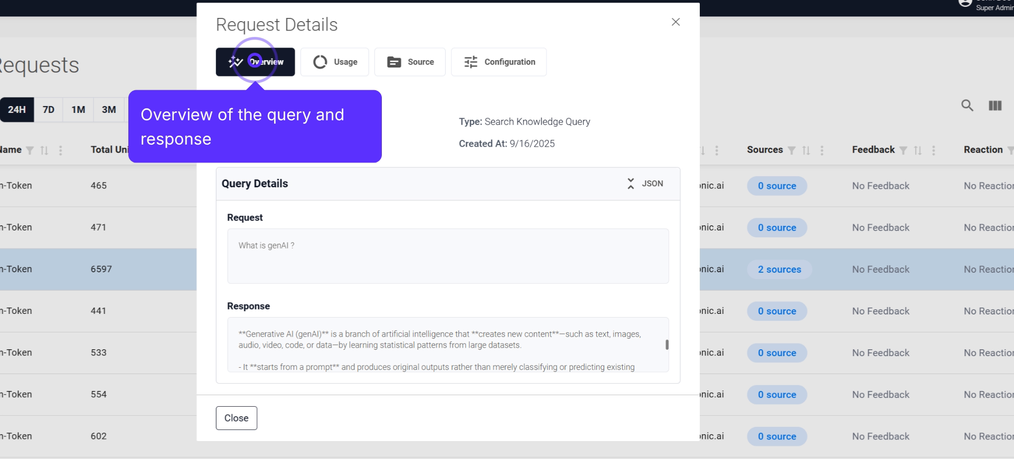The image size is (1014, 459).
Task: Select the 24H time range
Action: [x=17, y=110]
